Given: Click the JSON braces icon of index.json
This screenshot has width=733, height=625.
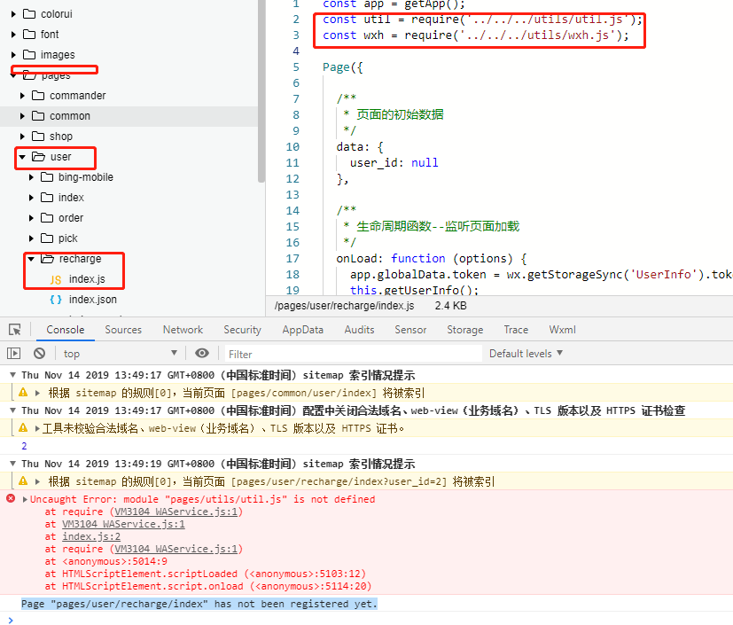Looking at the screenshot, I should 56,300.
